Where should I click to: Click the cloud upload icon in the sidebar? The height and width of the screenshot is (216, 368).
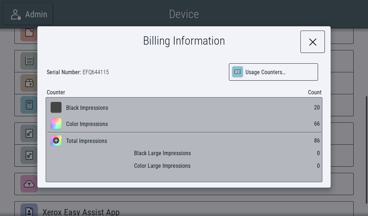click(29, 184)
